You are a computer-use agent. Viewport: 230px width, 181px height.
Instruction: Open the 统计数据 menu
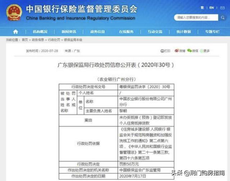pos(184,32)
